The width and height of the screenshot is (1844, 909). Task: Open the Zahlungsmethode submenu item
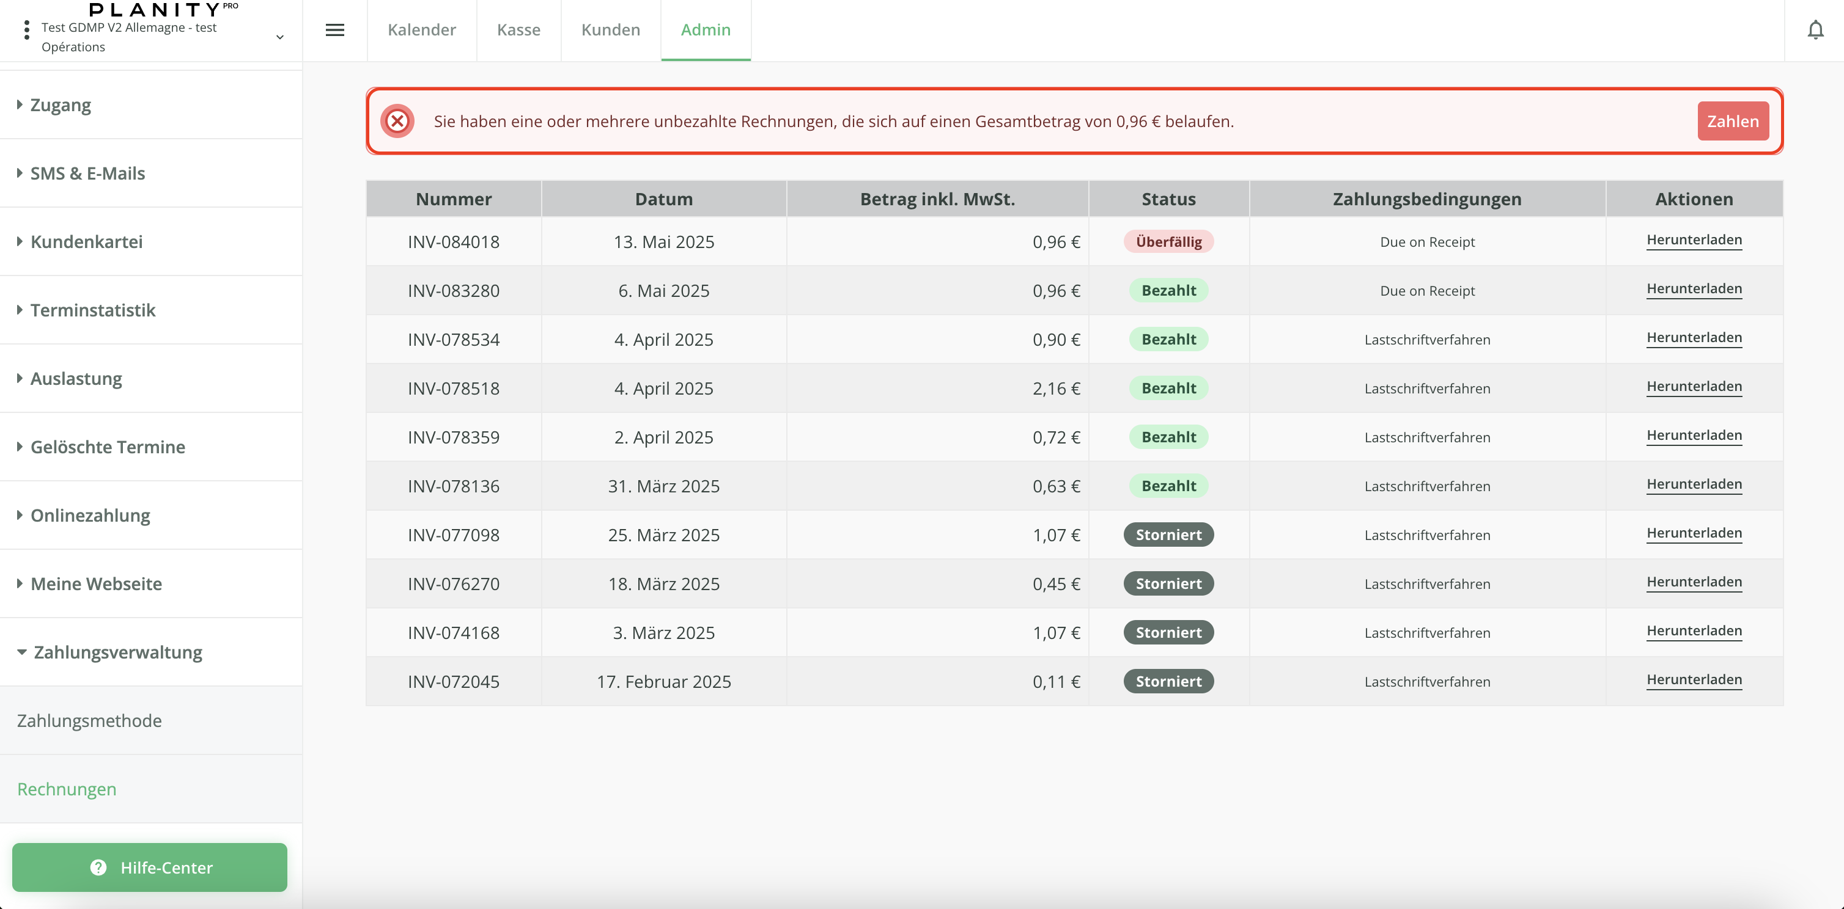coord(89,720)
